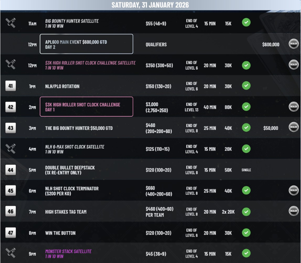The image size is (301, 263).
Task: Click dealer chip icon on NLH Shot Clock Terminator row
Action: [293, 190]
